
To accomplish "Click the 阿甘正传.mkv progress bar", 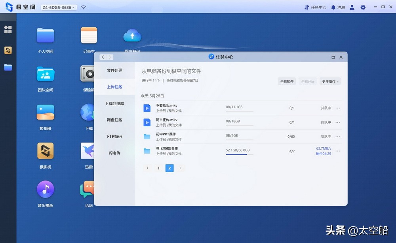I will pos(240,126).
